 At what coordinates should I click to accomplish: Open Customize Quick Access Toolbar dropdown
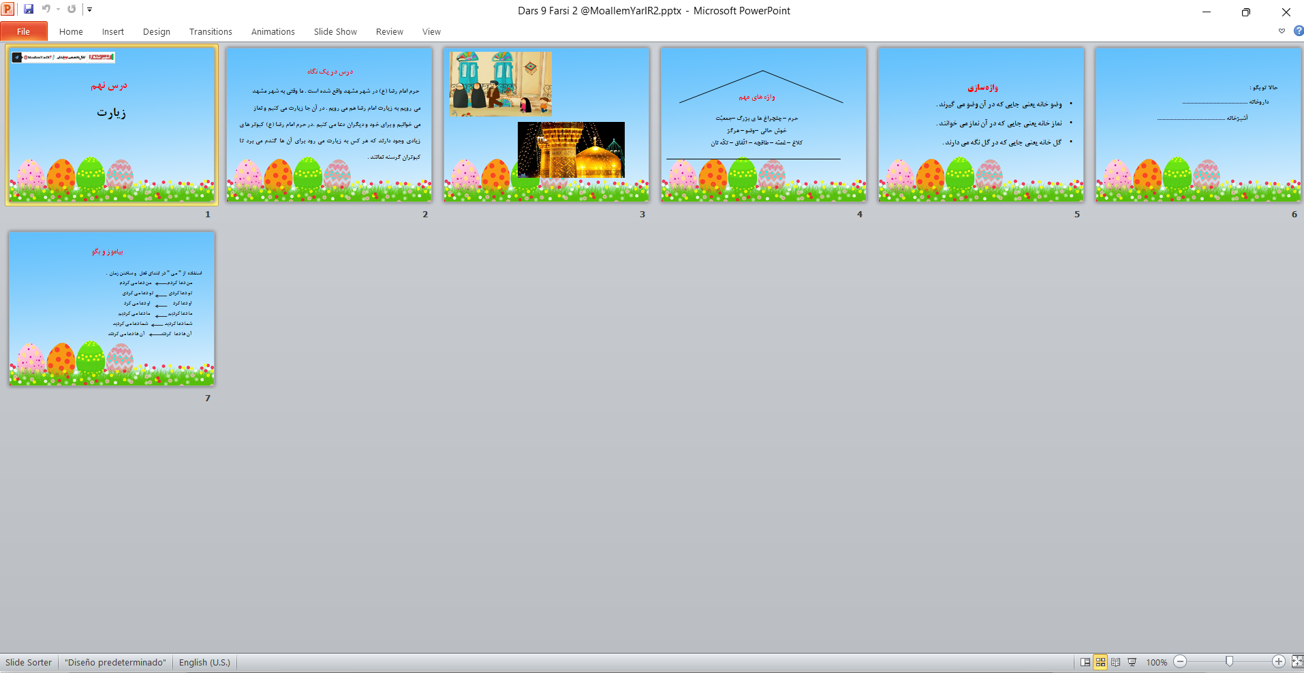click(x=89, y=10)
